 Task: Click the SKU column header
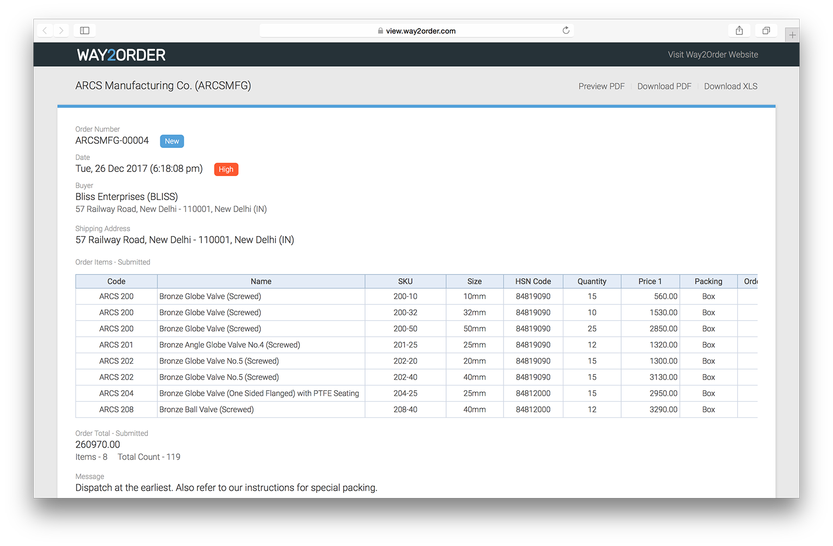(405, 281)
